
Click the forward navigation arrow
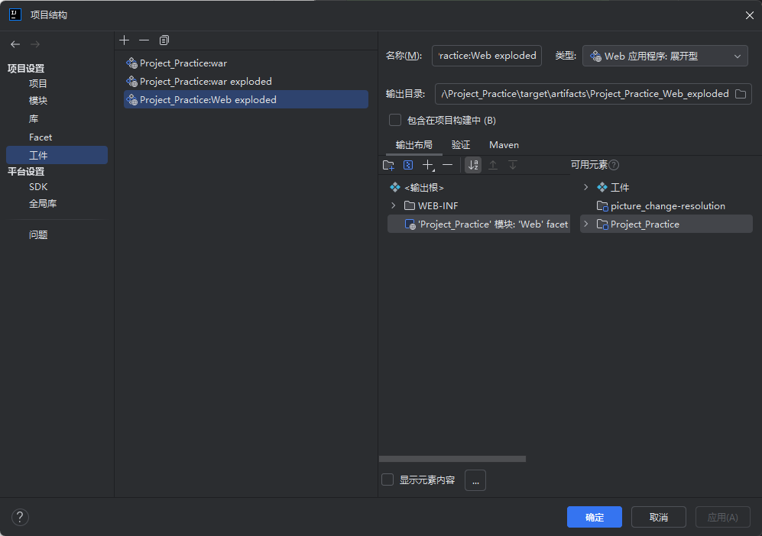tap(35, 44)
